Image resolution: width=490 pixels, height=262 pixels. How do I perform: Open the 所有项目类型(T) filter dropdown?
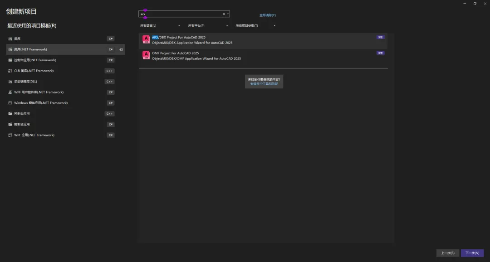coord(255,25)
